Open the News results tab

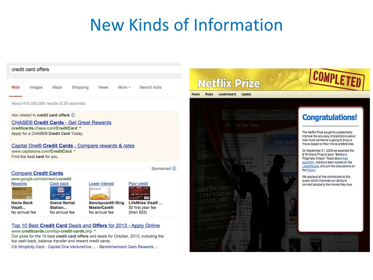click(103, 87)
